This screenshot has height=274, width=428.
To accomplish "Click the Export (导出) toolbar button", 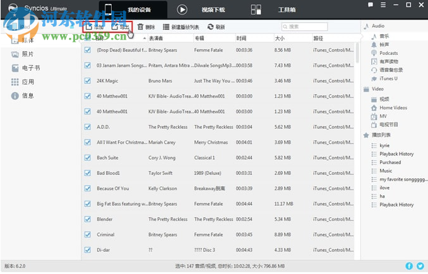I will point(121,27).
